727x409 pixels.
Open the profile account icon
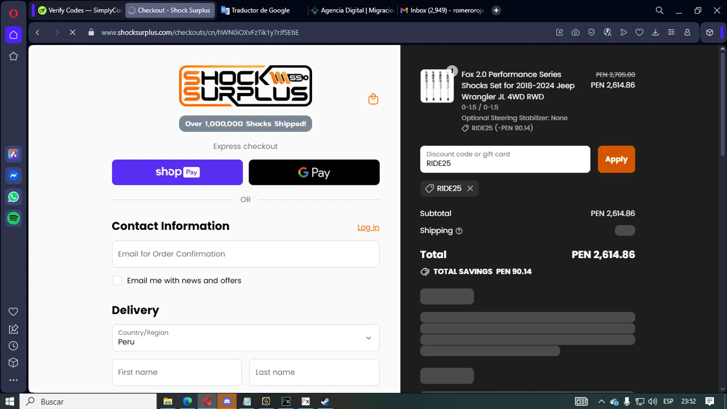pyautogui.click(x=687, y=33)
